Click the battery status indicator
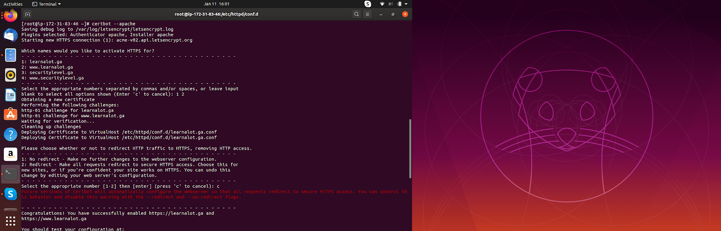721x231 pixels. [x=399, y=4]
